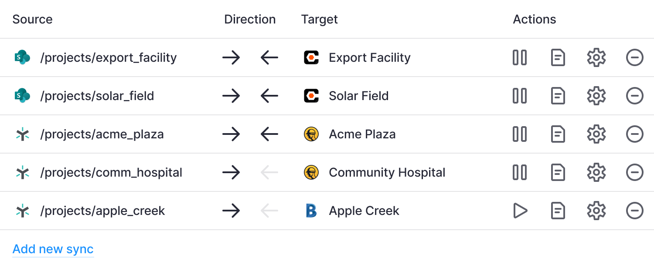Viewport: 654px width, 268px height.
Task: Enable left arrow direction for apple_creek
Action: click(269, 211)
